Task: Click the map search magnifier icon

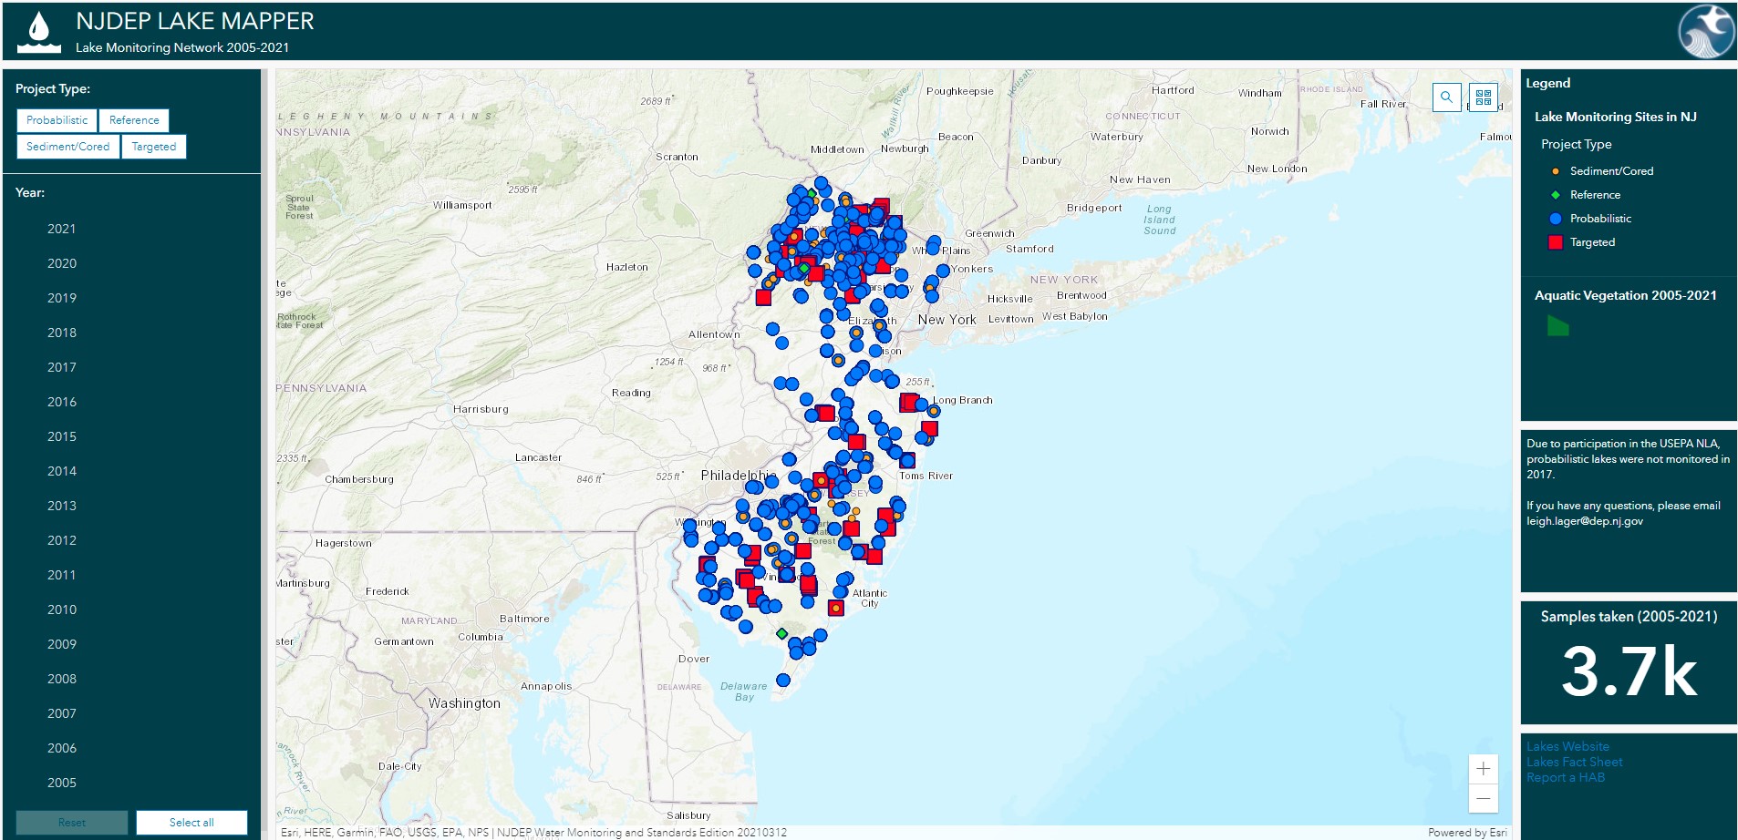Action: (x=1446, y=97)
